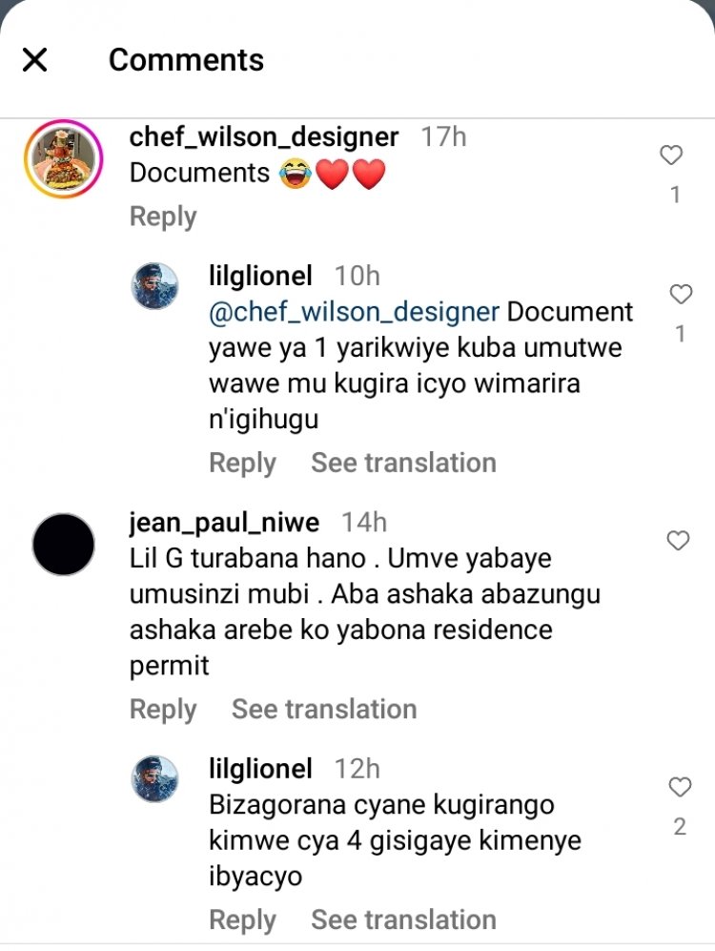Like chef_wilson_designer's Documents comment
Image resolution: width=715 pixels, height=951 pixels.
coord(671,155)
